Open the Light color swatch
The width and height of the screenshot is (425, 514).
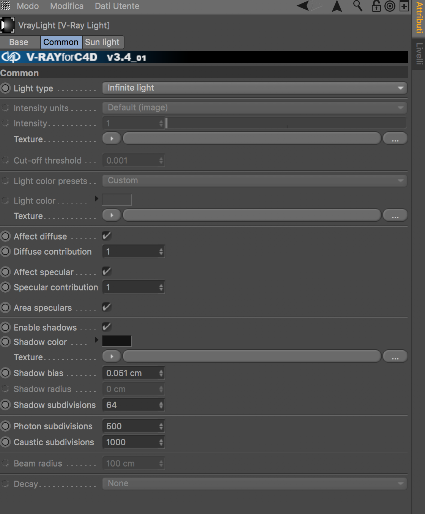coord(117,200)
